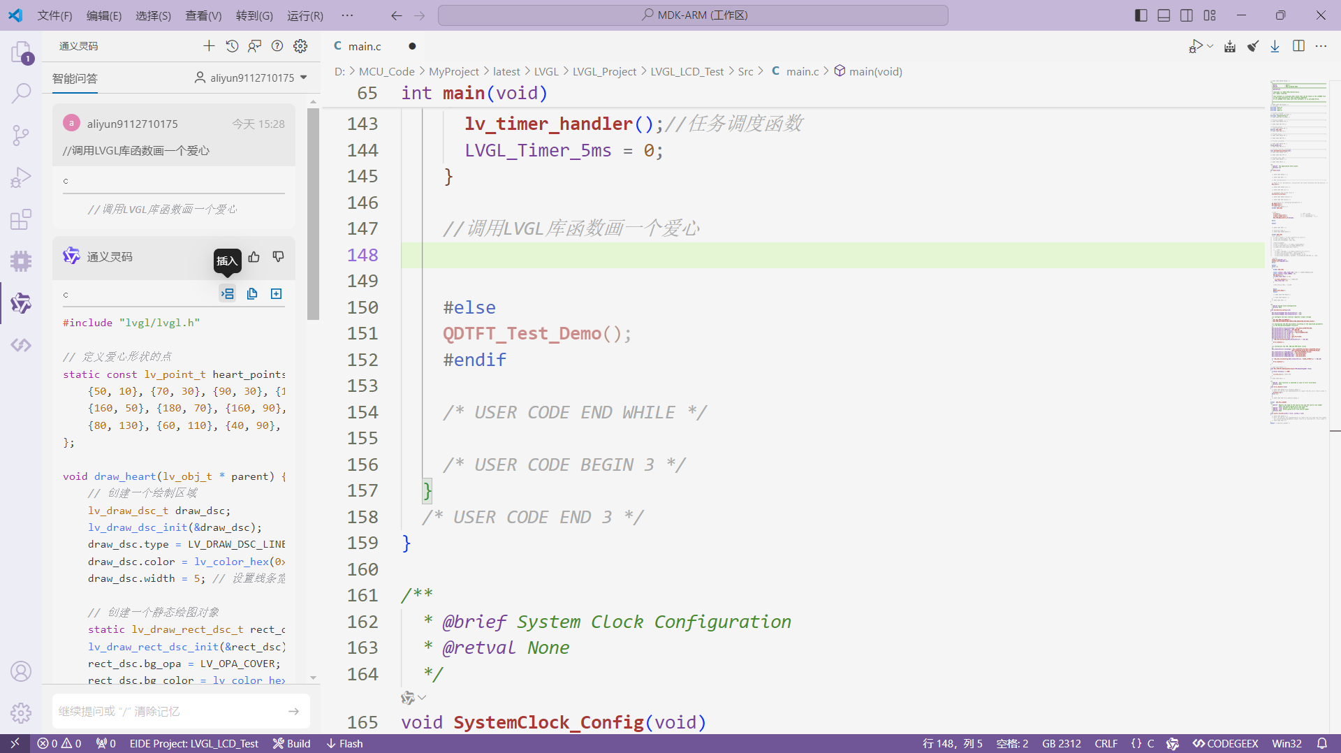Open the run code dropdown arrow
This screenshot has width=1341, height=753.
[x=1210, y=46]
